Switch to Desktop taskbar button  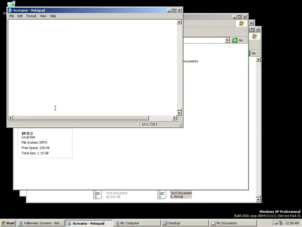pos(185,223)
